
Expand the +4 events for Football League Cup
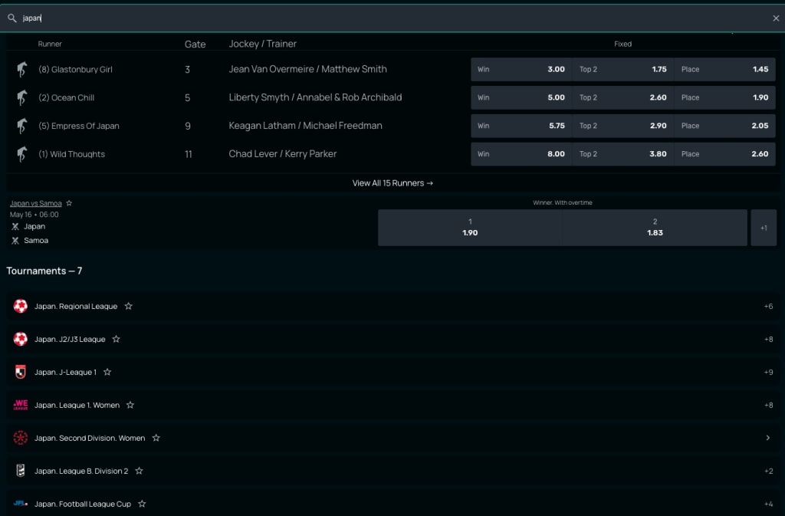click(x=768, y=504)
